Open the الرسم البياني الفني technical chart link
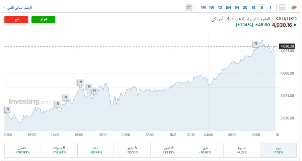The image size is (302, 161). 18,8
